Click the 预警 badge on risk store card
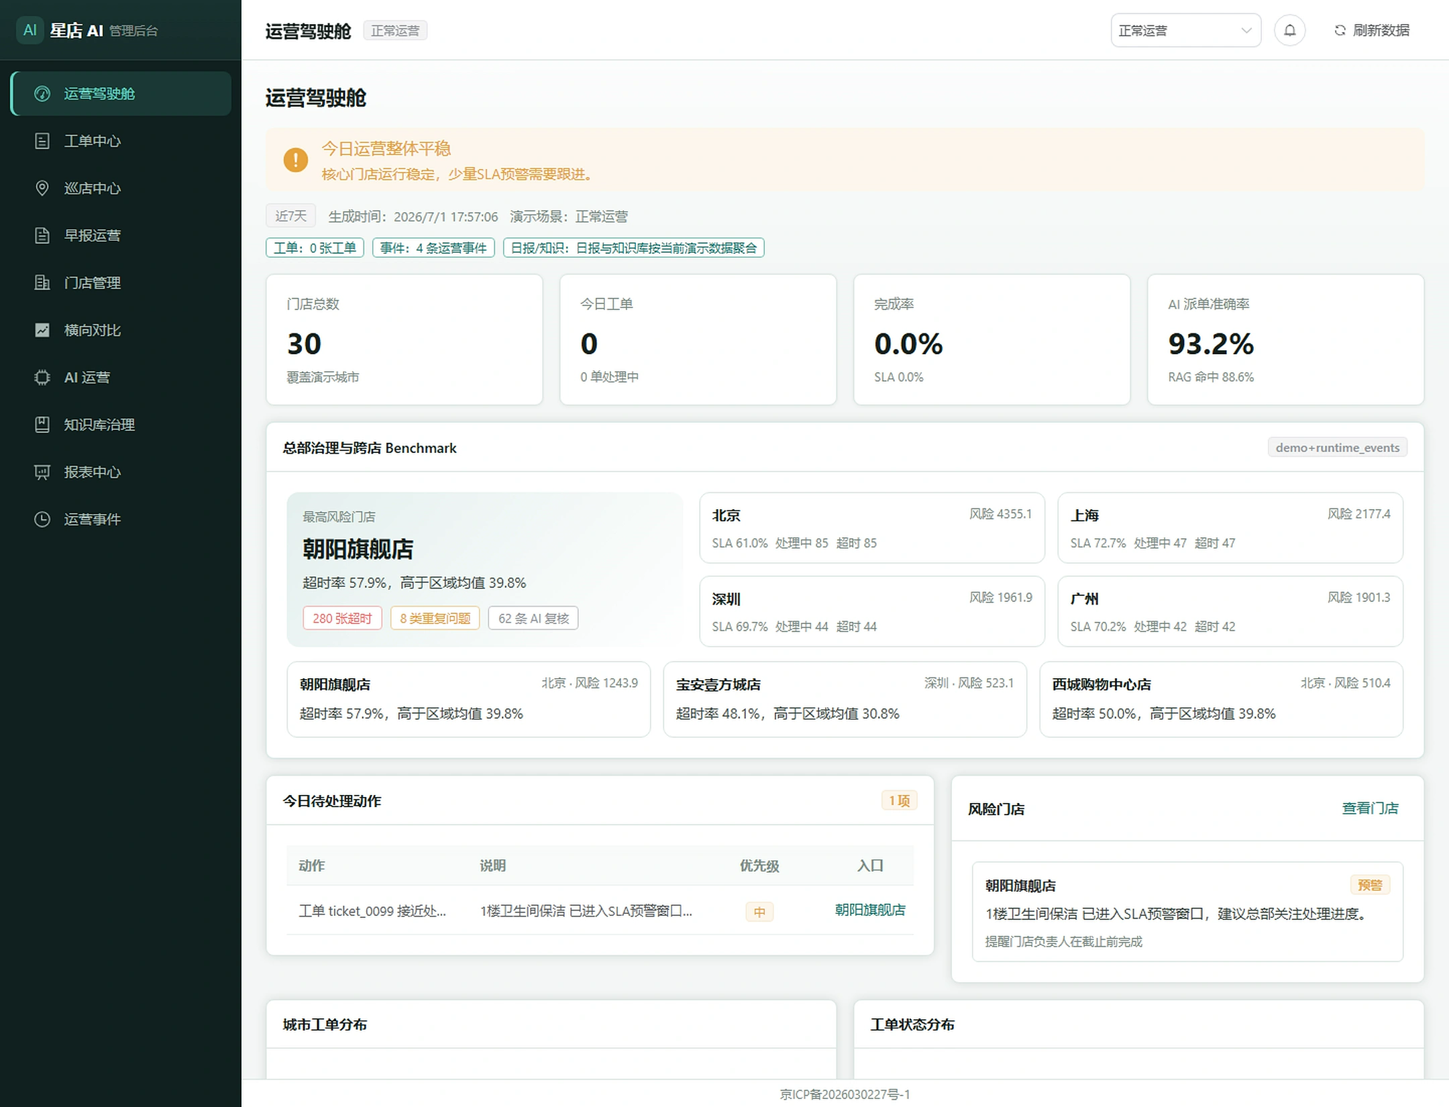This screenshot has width=1449, height=1107. (1370, 885)
